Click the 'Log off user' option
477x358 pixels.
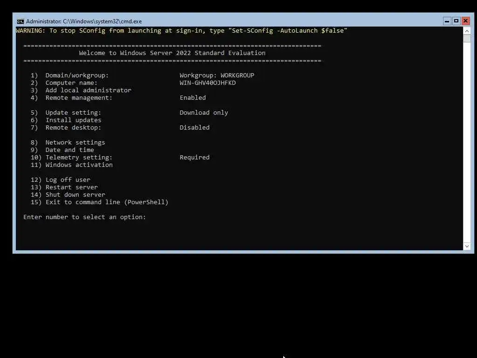tap(60, 179)
